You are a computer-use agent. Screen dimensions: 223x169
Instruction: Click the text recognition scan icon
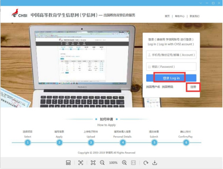[x=81, y=163]
